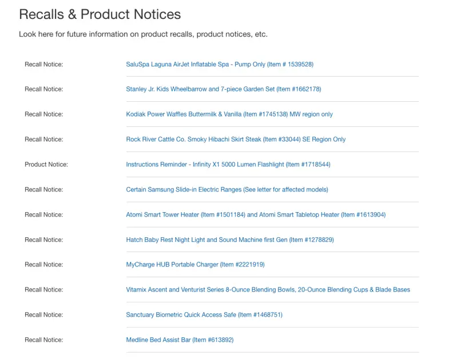View Kodiak Power Waffles recall notice
The image size is (472, 359).
point(229,114)
